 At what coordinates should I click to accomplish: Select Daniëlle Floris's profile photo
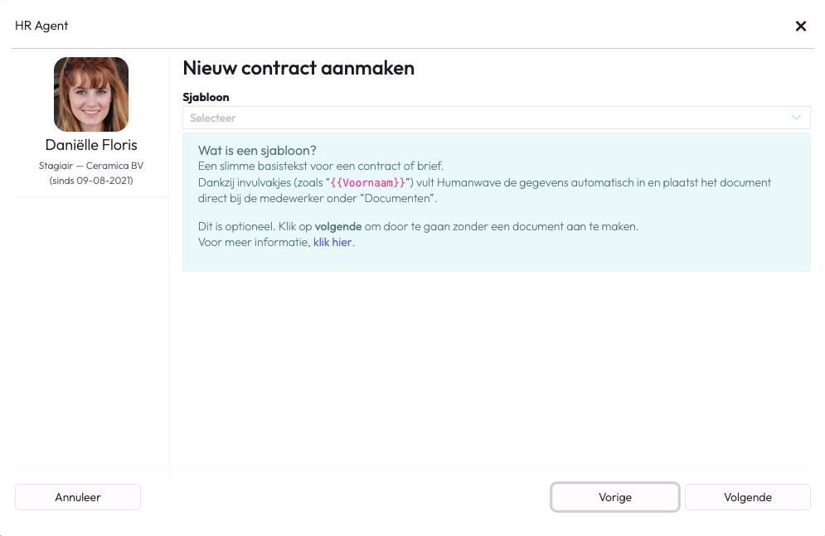[91, 94]
